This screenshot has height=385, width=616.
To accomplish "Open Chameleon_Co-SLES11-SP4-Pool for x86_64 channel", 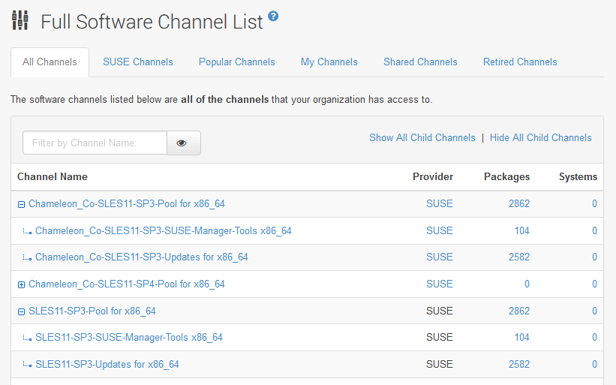I will [127, 284].
